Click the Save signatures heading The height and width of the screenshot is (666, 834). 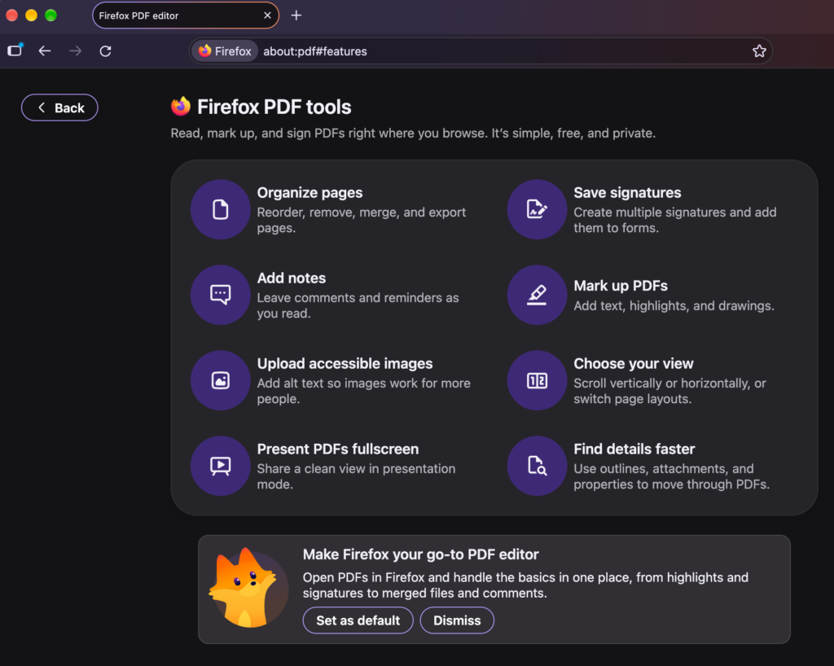point(627,192)
